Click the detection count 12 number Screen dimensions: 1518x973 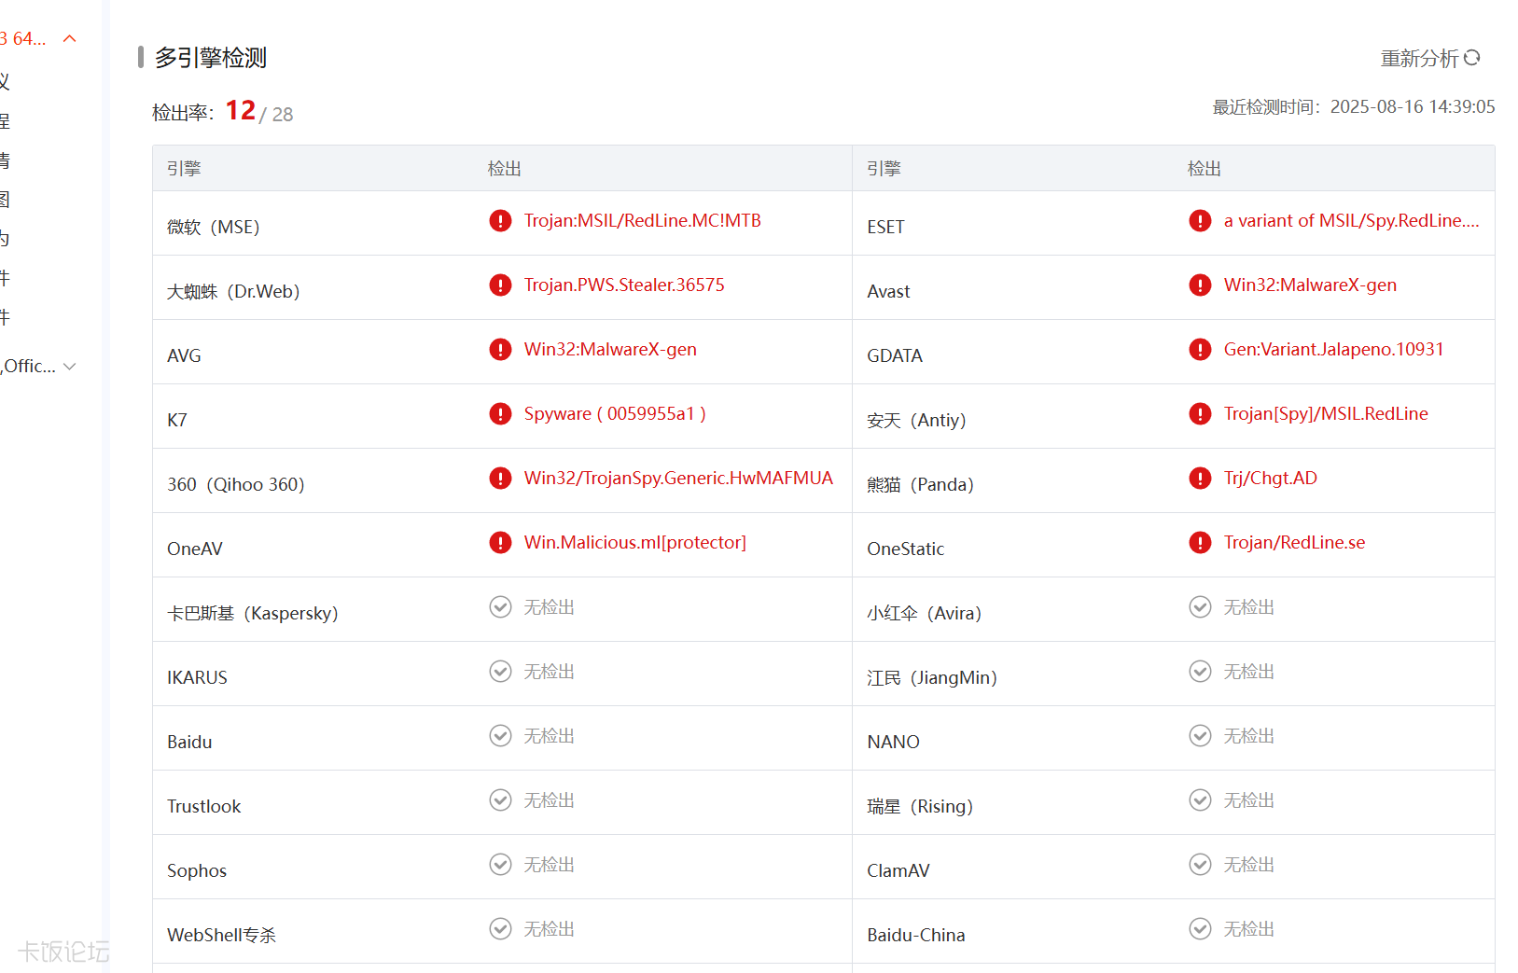pyautogui.click(x=240, y=111)
